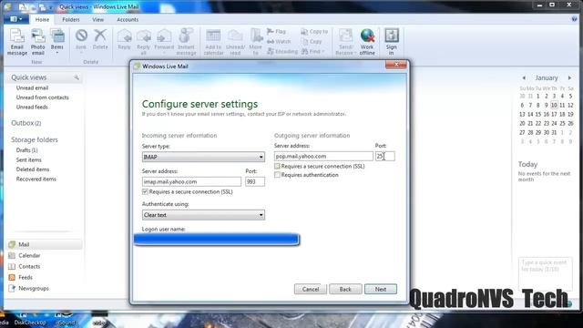Screen dimensions: 583x328
Task: Toggle outgoing Requires a secure connection checkbox
Action: coord(277,166)
